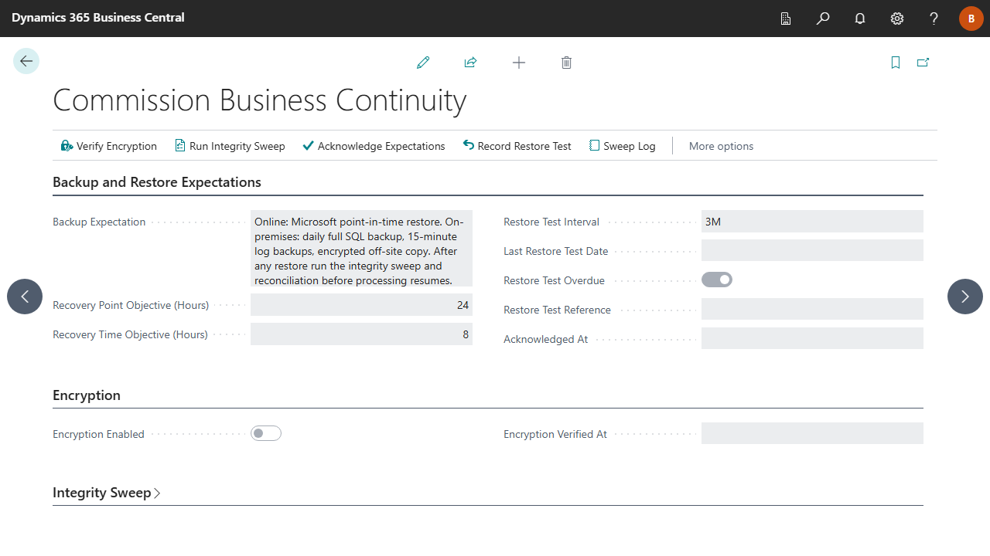990x556 pixels.
Task: Open settings gear
Action: (897, 19)
